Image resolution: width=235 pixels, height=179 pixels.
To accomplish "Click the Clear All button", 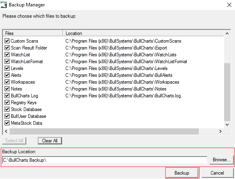I will pos(50,141).
